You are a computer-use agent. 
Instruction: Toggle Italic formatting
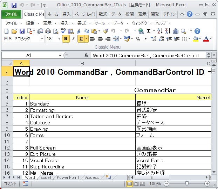coord(73,39)
